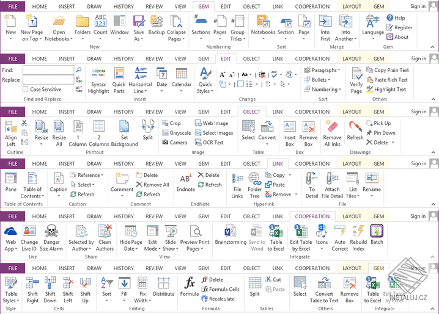This screenshot has width=439, height=314.
Task: Click Rebuild Index icon
Action: 358,231
